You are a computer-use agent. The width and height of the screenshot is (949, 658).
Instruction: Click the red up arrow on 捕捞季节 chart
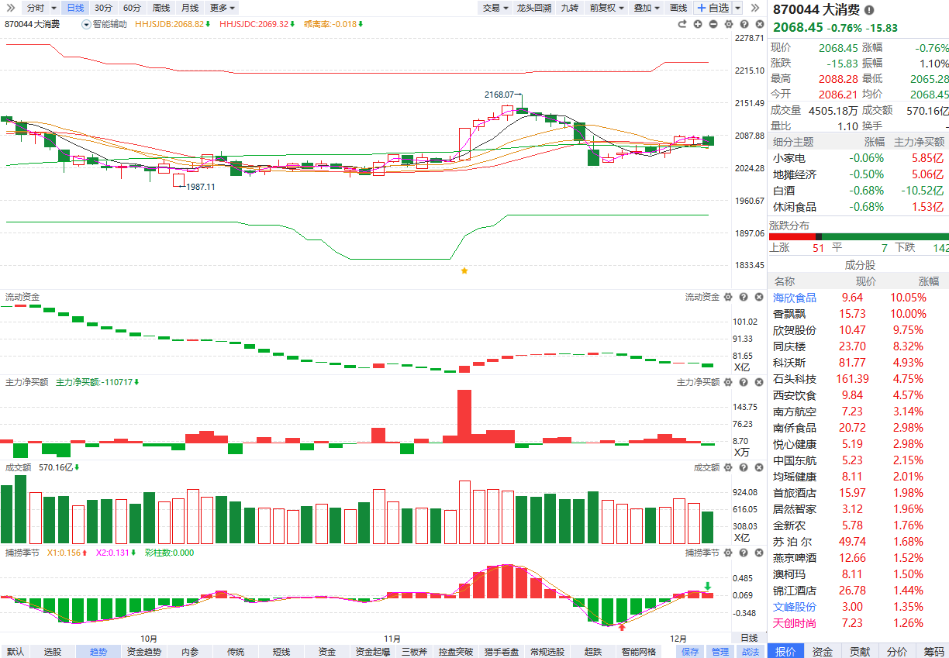tap(621, 625)
